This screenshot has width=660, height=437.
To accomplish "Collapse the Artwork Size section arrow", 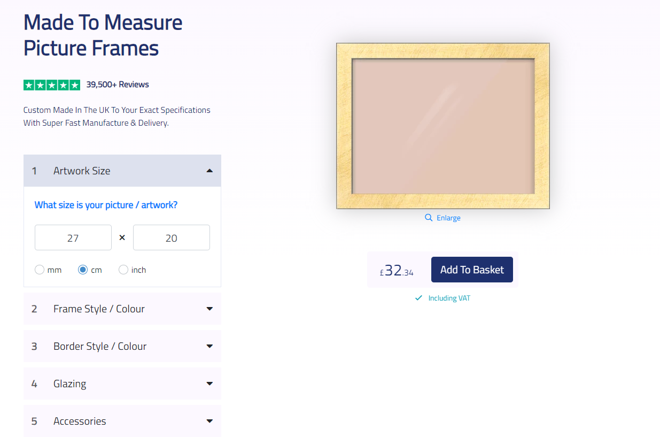I will [x=209, y=171].
